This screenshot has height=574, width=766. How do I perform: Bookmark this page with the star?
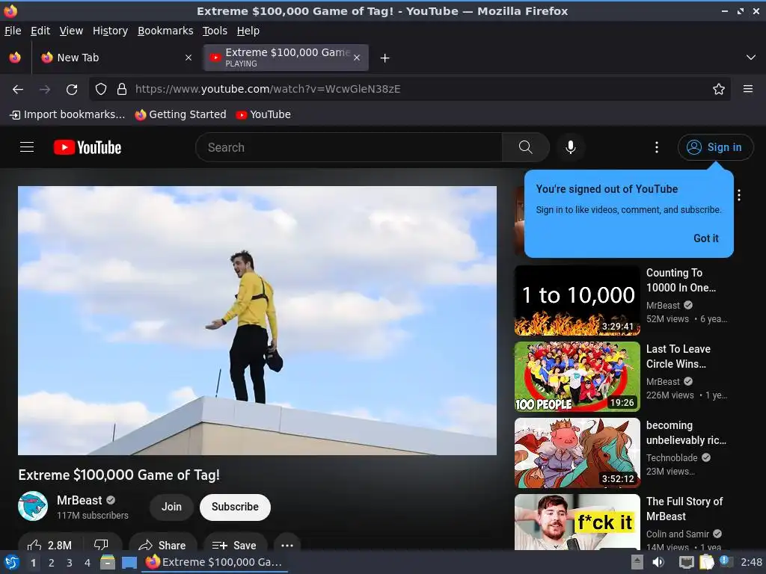[x=718, y=89]
